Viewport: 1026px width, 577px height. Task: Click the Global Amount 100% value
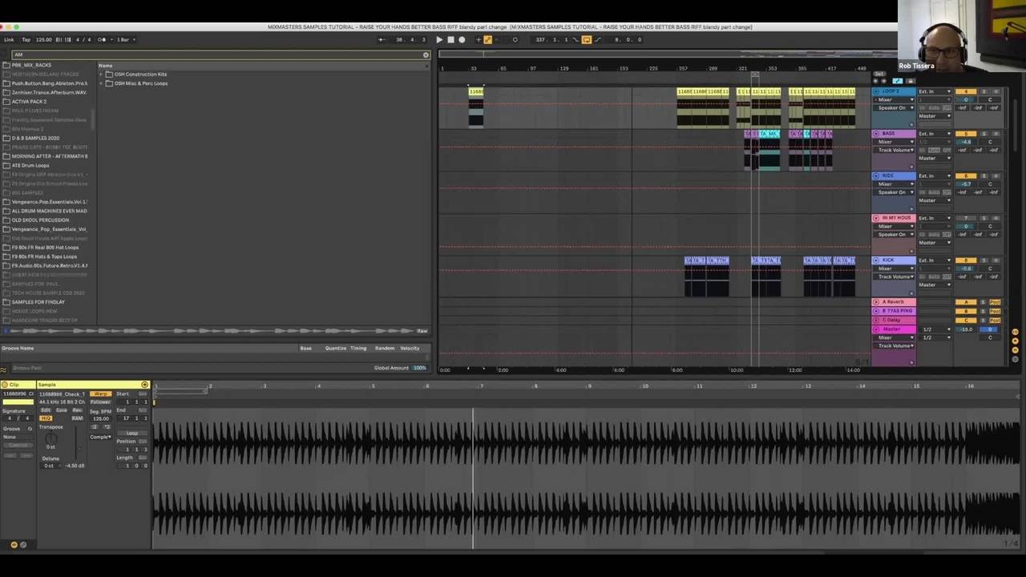(x=419, y=368)
